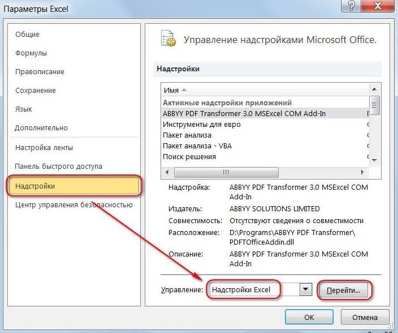Image resolution: width=398 pixels, height=333 pixels.
Task: Select Пакет анализа - VBA in list
Action: 197,146
